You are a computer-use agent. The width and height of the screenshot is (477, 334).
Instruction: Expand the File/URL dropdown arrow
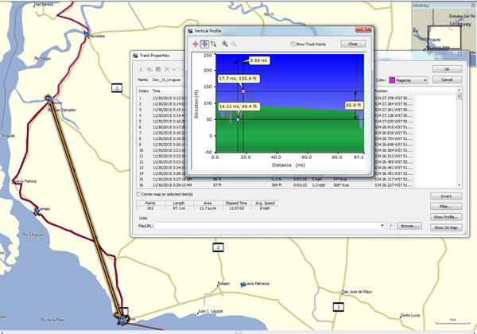tap(382, 226)
